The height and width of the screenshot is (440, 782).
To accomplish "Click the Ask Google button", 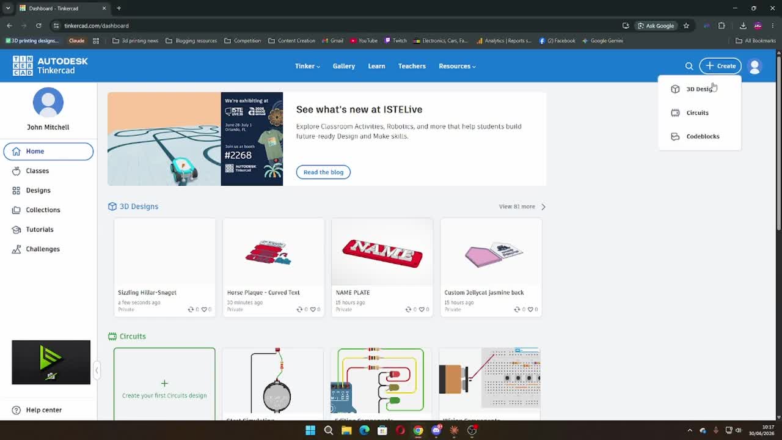I will [656, 26].
